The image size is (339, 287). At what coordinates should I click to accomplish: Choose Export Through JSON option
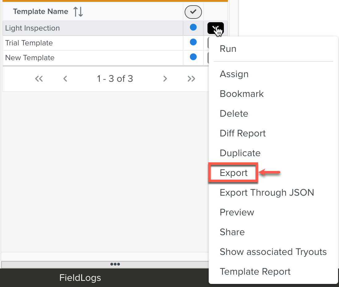267,193
